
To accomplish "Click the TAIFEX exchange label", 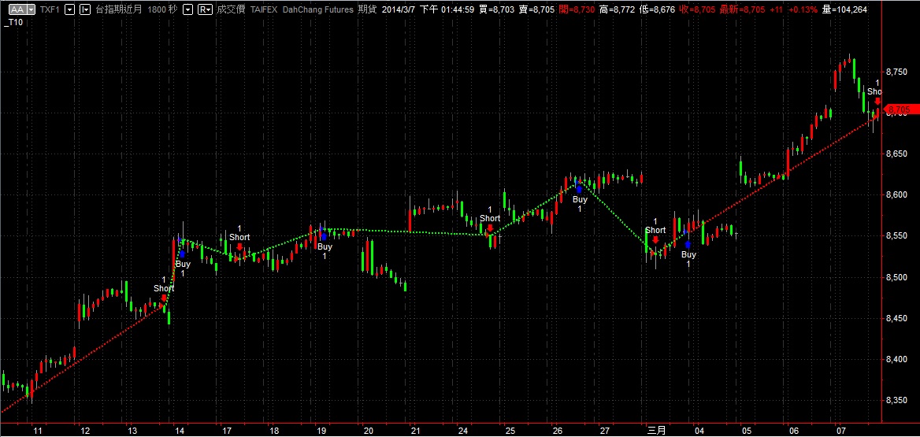I will pyautogui.click(x=263, y=10).
